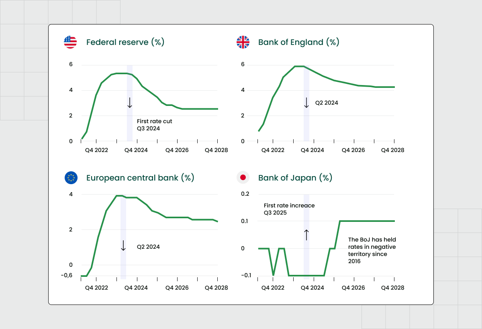Click "Q4 2024" on the Federal reserve axis
This screenshot has height=329, width=482.
pos(137,150)
